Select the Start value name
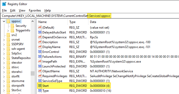Image resolution: width=179 pixels, height=94 pixels. pos(46,86)
